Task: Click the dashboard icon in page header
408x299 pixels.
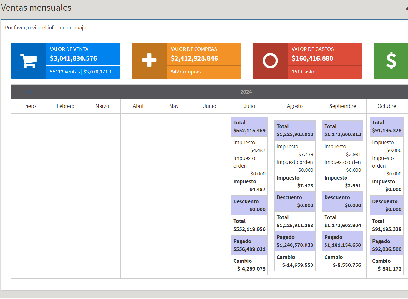Action: (x=407, y=8)
